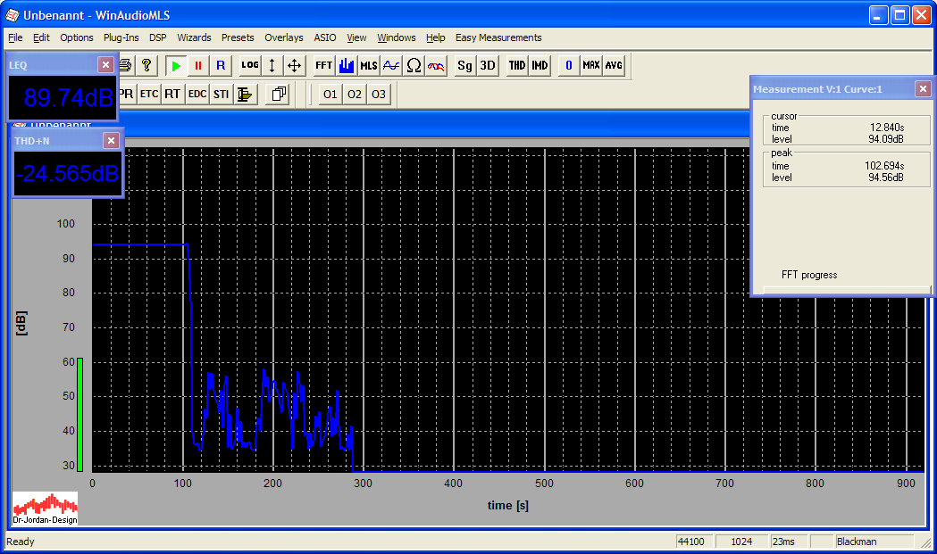Open the Sg spectrogram view
This screenshot has width=937, height=554.
[464, 65]
